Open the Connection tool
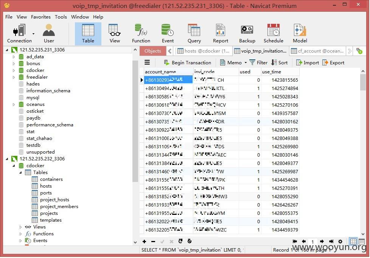 [19, 34]
